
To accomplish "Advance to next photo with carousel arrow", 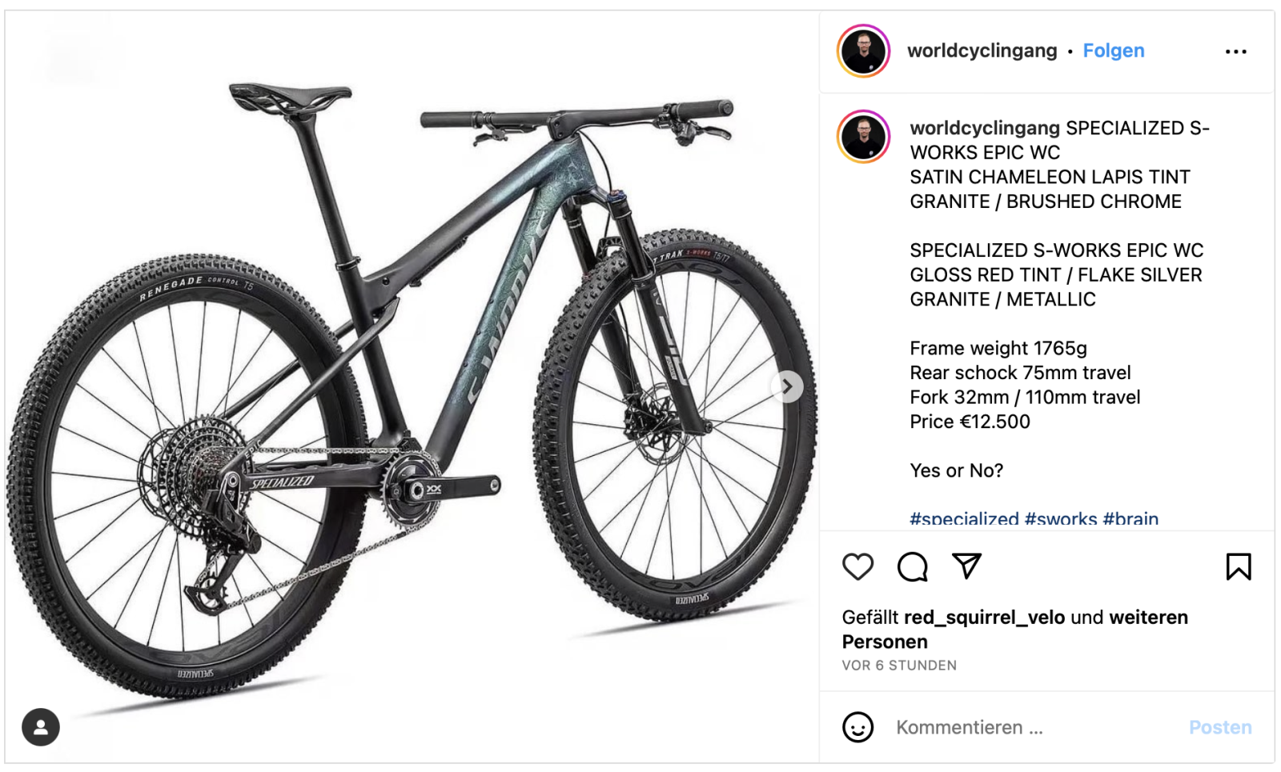I will pos(787,387).
